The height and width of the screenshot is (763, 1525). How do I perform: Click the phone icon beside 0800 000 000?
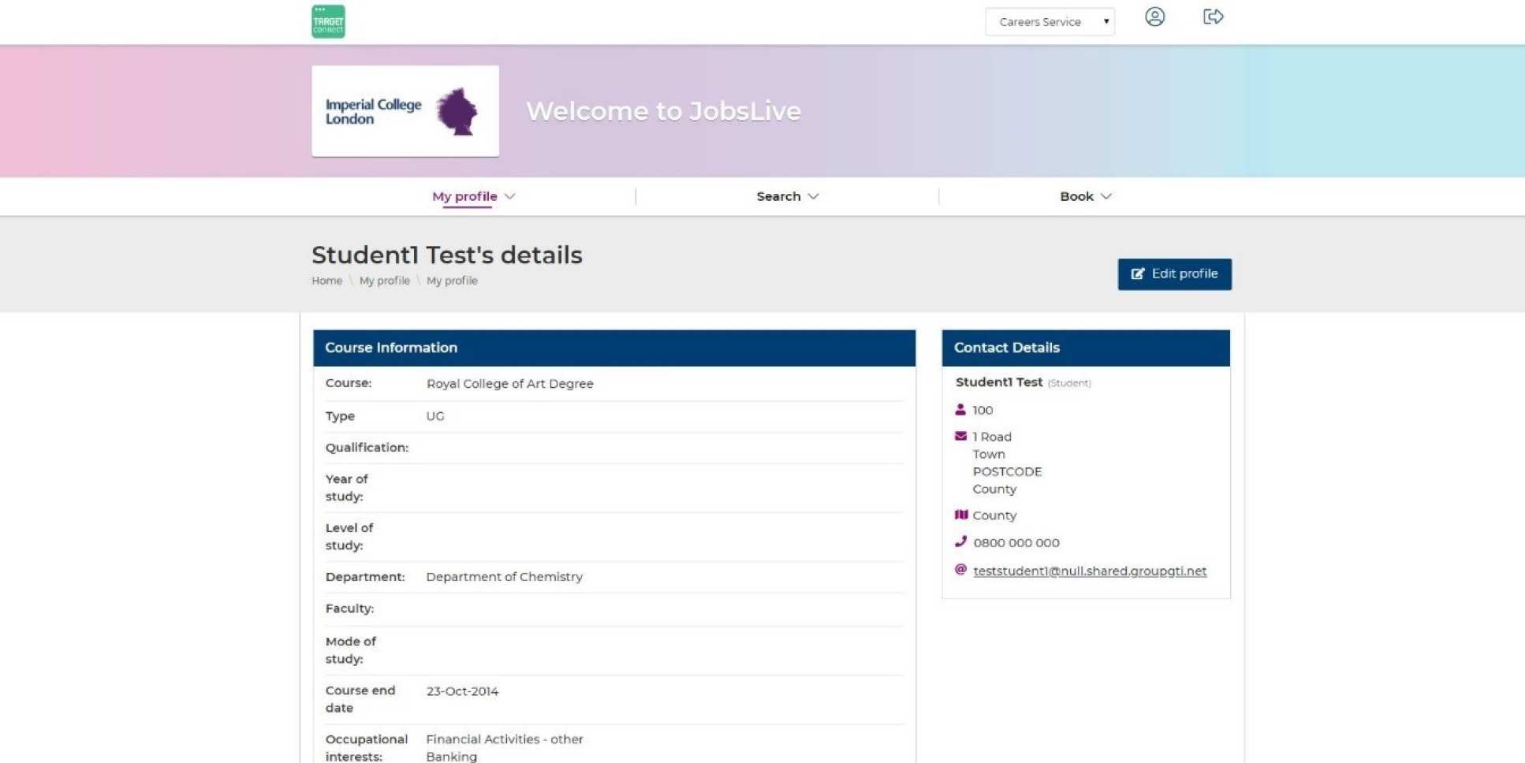coord(960,542)
